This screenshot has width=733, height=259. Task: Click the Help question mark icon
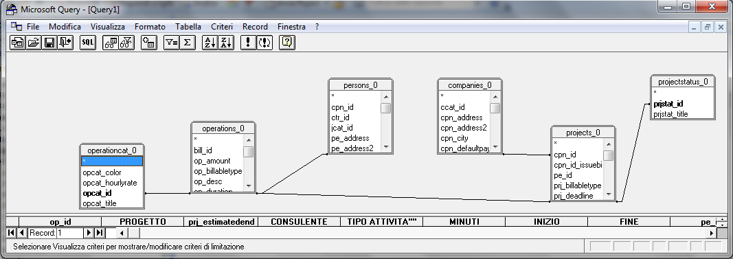click(x=286, y=43)
